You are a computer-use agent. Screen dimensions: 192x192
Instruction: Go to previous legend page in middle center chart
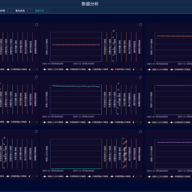(x=133, y=122)
